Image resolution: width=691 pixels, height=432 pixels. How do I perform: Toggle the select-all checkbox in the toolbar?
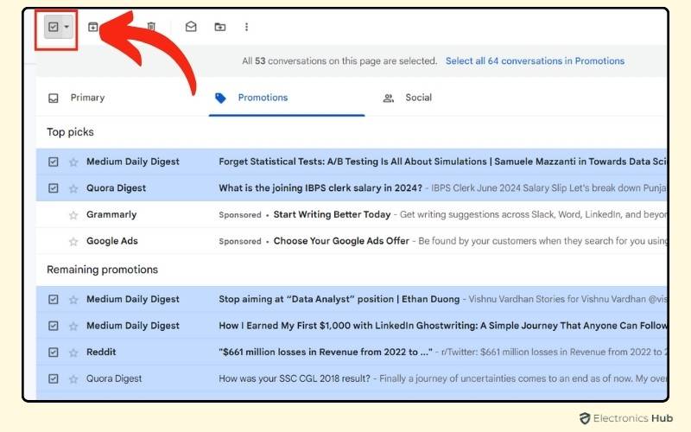(x=54, y=27)
